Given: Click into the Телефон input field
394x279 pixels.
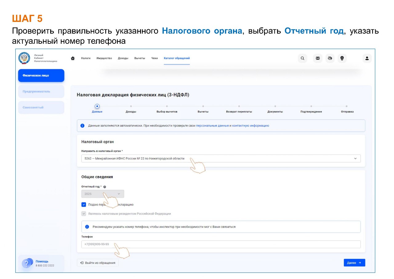Looking at the screenshot, I should pyautogui.click(x=221, y=244).
